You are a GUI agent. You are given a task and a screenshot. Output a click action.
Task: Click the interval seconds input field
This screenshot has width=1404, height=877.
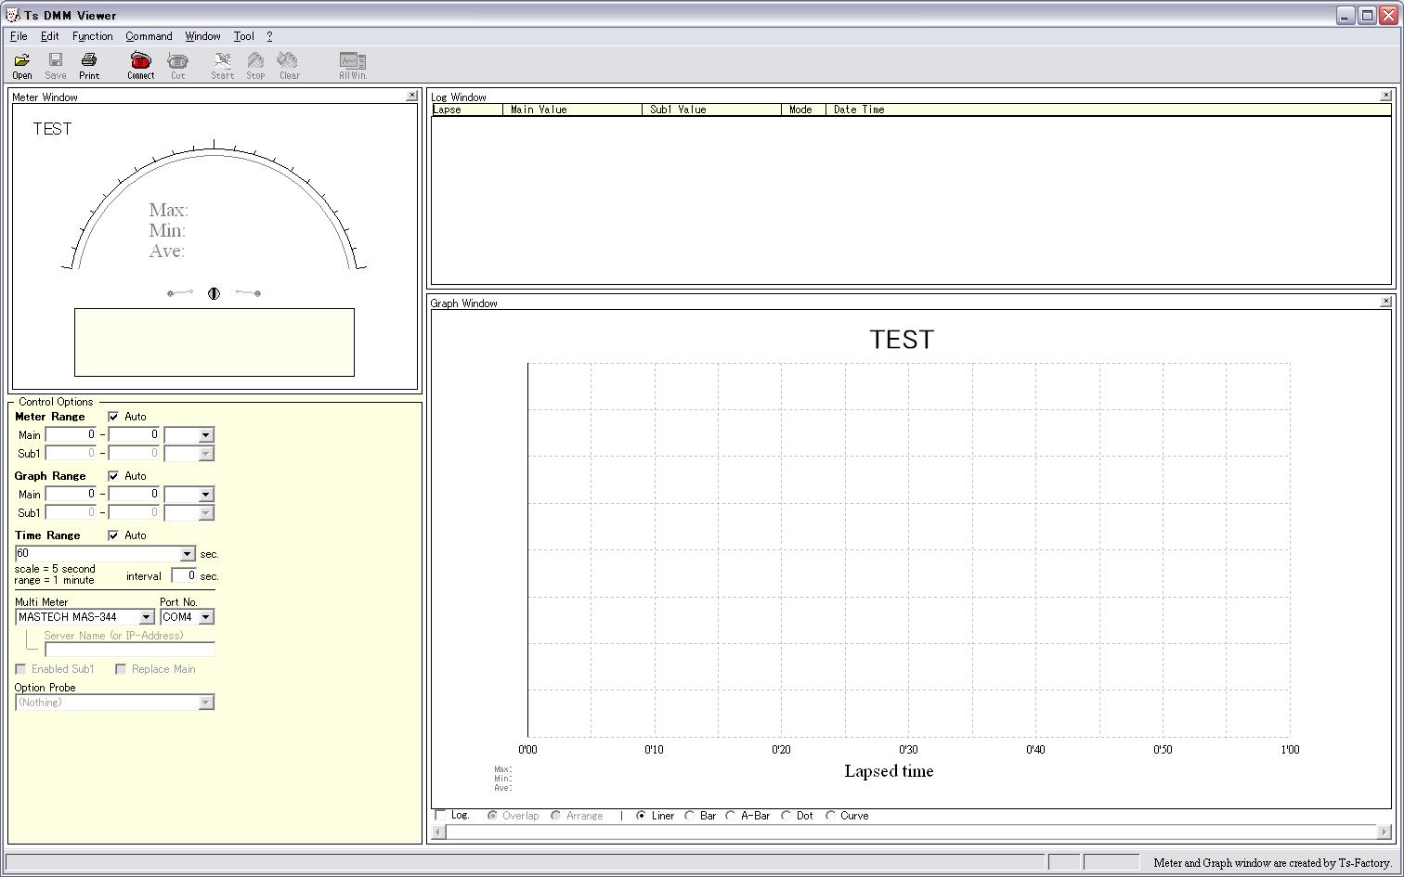click(x=184, y=576)
